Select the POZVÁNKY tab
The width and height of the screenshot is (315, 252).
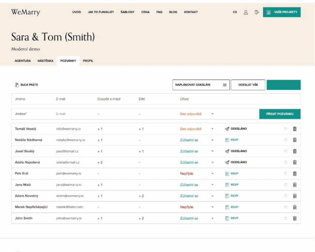click(68, 61)
